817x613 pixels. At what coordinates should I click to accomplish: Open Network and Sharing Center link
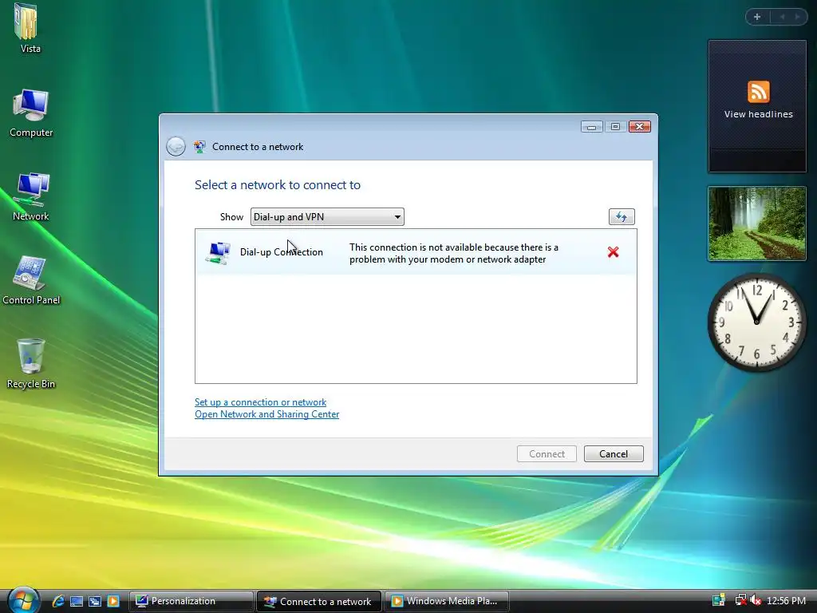point(266,414)
